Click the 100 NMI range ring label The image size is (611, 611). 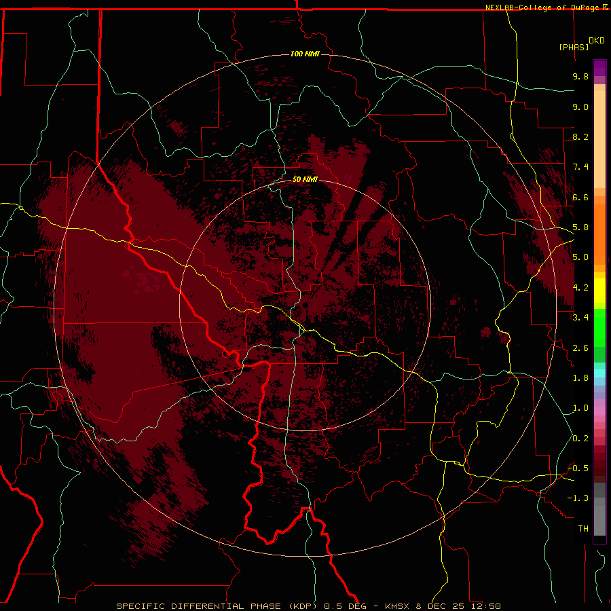305,54
